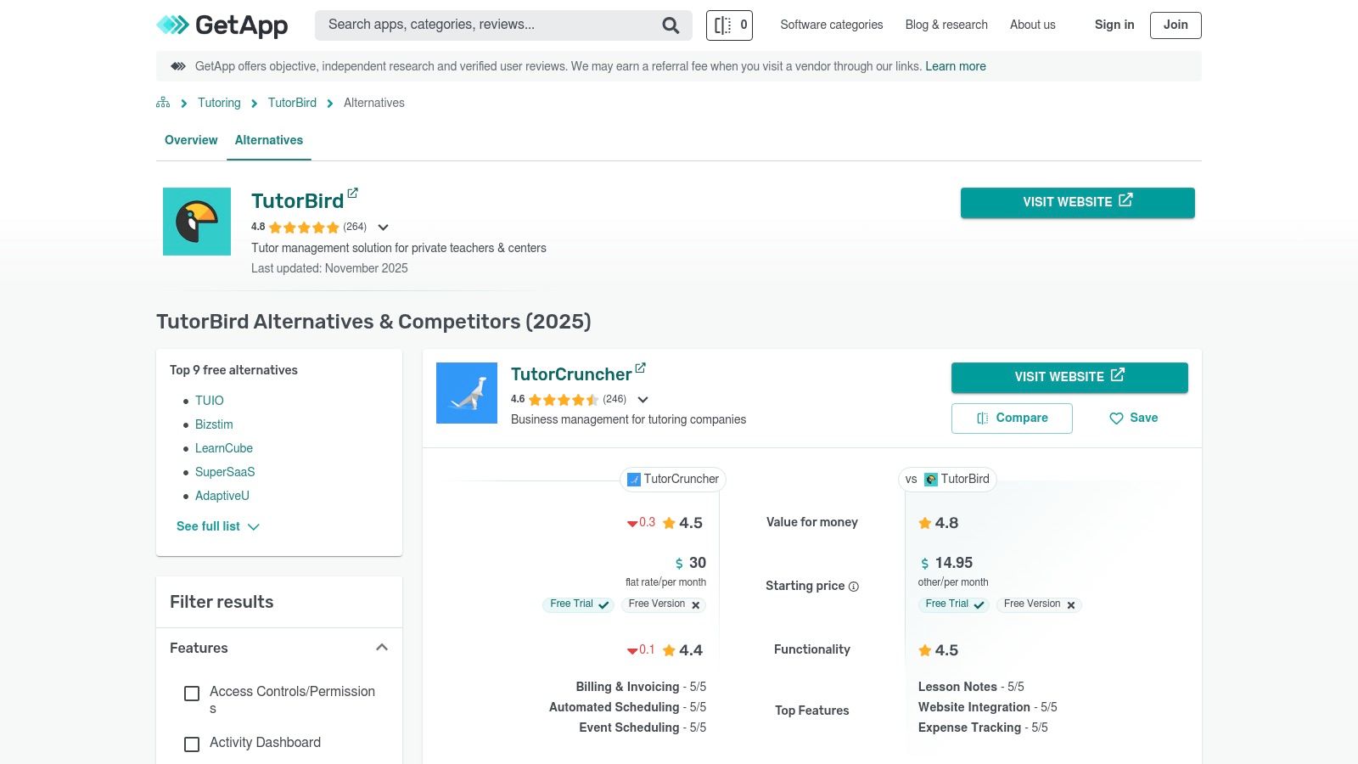The image size is (1358, 764).
Task: Open TutorBird's site via its external link icon
Action: coord(353,192)
